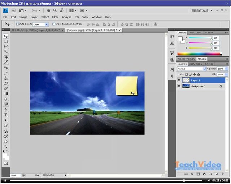231x184 pixels.
Task: Toggle lock transparent pixels
Action: (x=187, y=74)
